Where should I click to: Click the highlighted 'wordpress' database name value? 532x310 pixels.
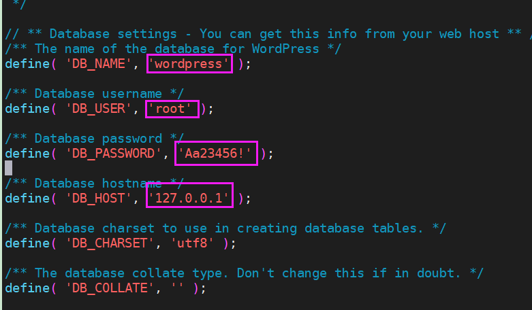tap(189, 64)
